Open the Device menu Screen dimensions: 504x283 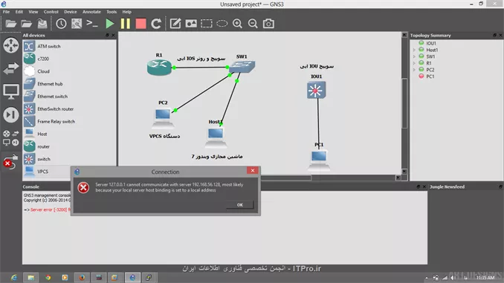pyautogui.click(x=71, y=12)
